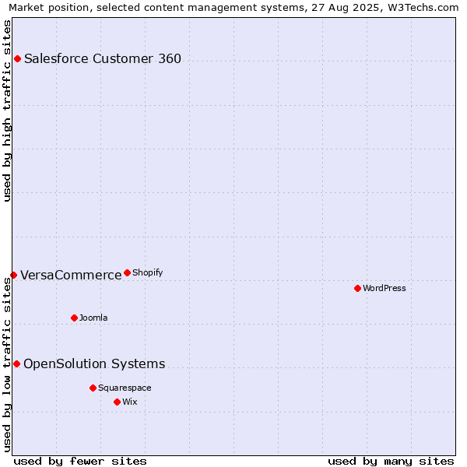Click the 'used by low traffic sites' axis label
This screenshot has width=467, height=467.
6,365
